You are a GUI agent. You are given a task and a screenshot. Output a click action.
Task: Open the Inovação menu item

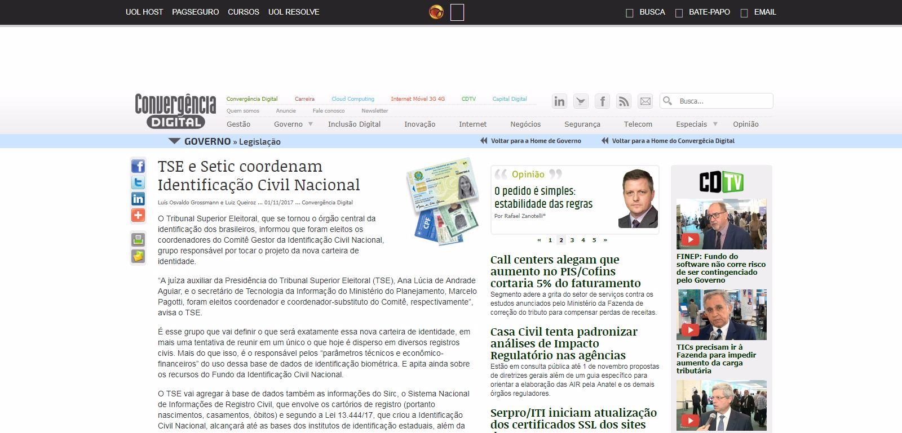pyautogui.click(x=420, y=124)
